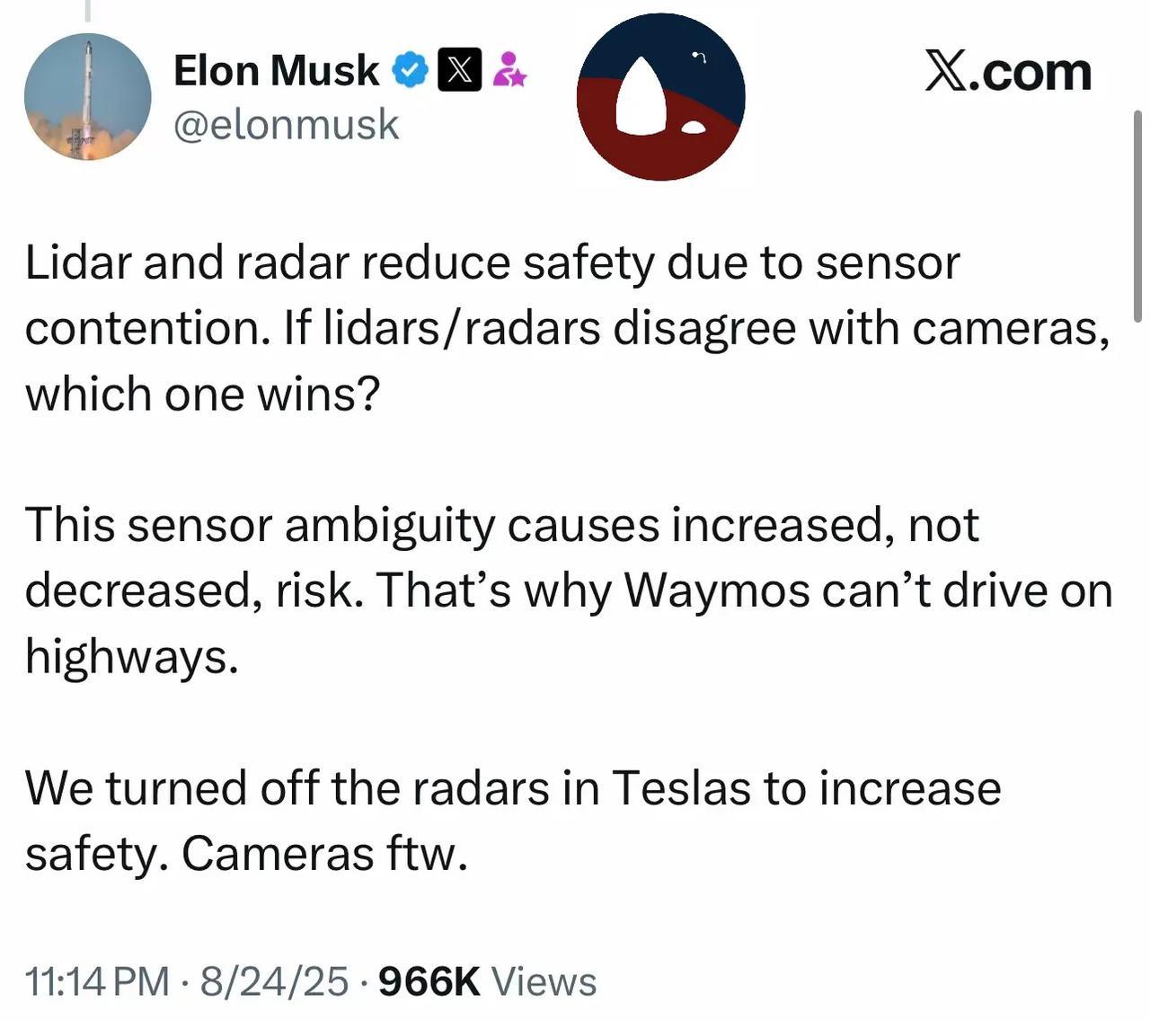Open Elon Musk's rocket profile picture
Image resolution: width=1150 pixels, height=1021 pixels.
coord(87,97)
